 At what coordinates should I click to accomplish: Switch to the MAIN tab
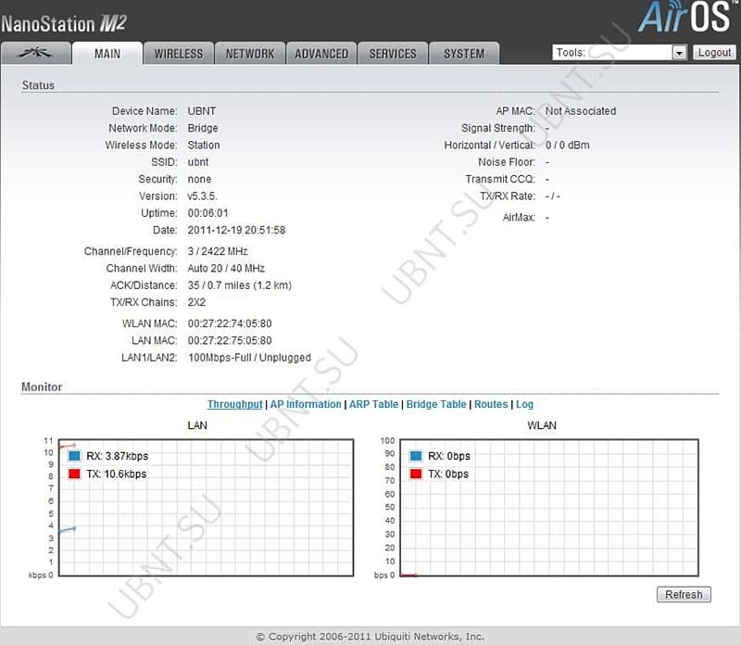tap(107, 54)
